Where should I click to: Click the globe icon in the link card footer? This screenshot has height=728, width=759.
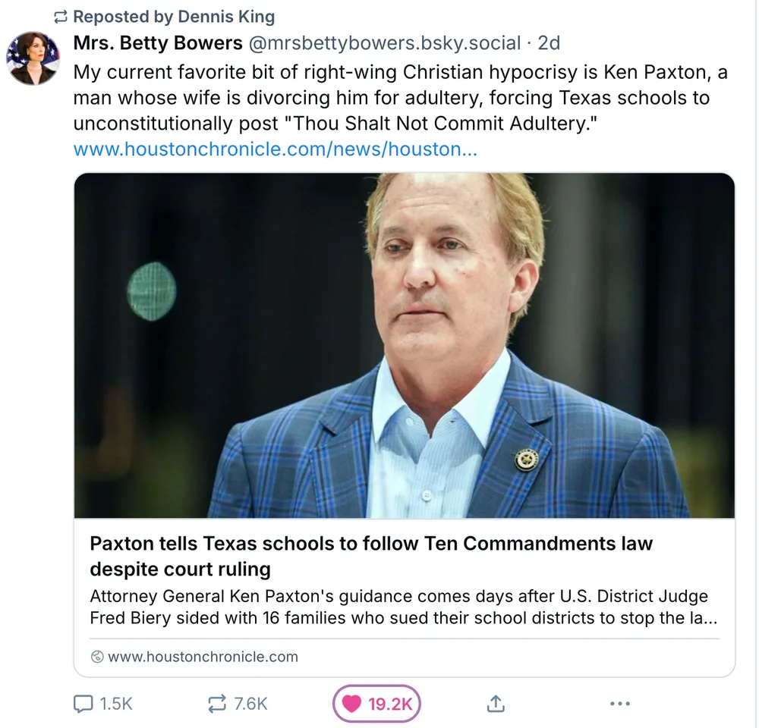96,657
